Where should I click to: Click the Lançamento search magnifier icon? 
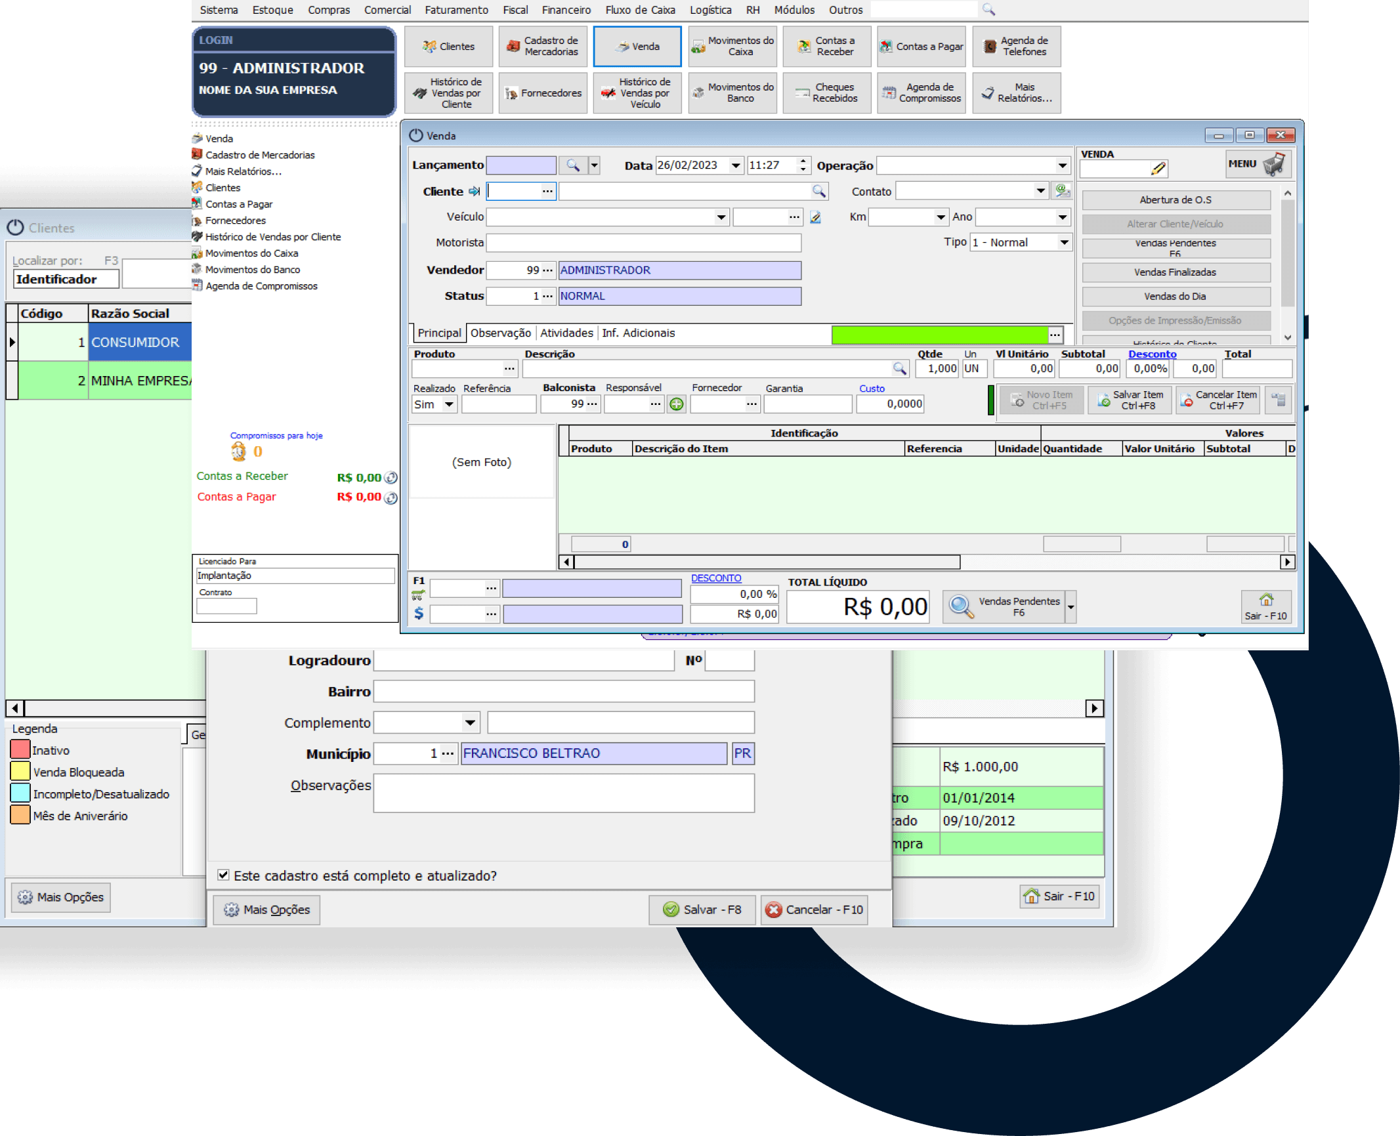573,165
